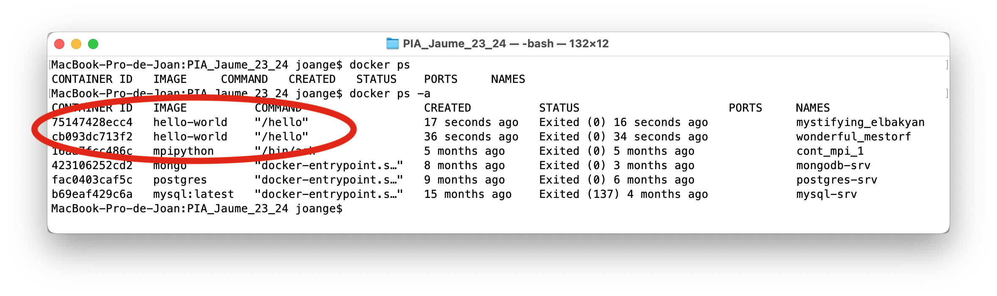Click the mystifying_elbakyan container name
This screenshot has height=296, width=997.
[x=860, y=122]
